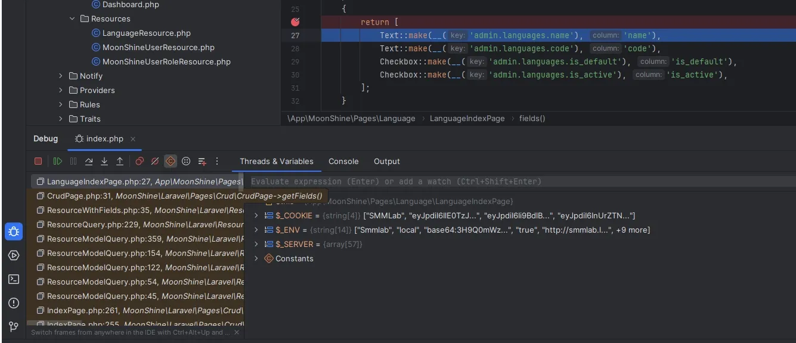
Task: Click LanguageIndexPage breadcrumb
Action: tap(467, 118)
